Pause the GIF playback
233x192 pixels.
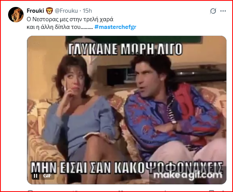click(x=36, y=176)
